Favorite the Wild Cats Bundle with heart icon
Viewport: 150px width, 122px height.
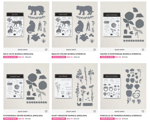pyautogui.click(x=46, y=50)
